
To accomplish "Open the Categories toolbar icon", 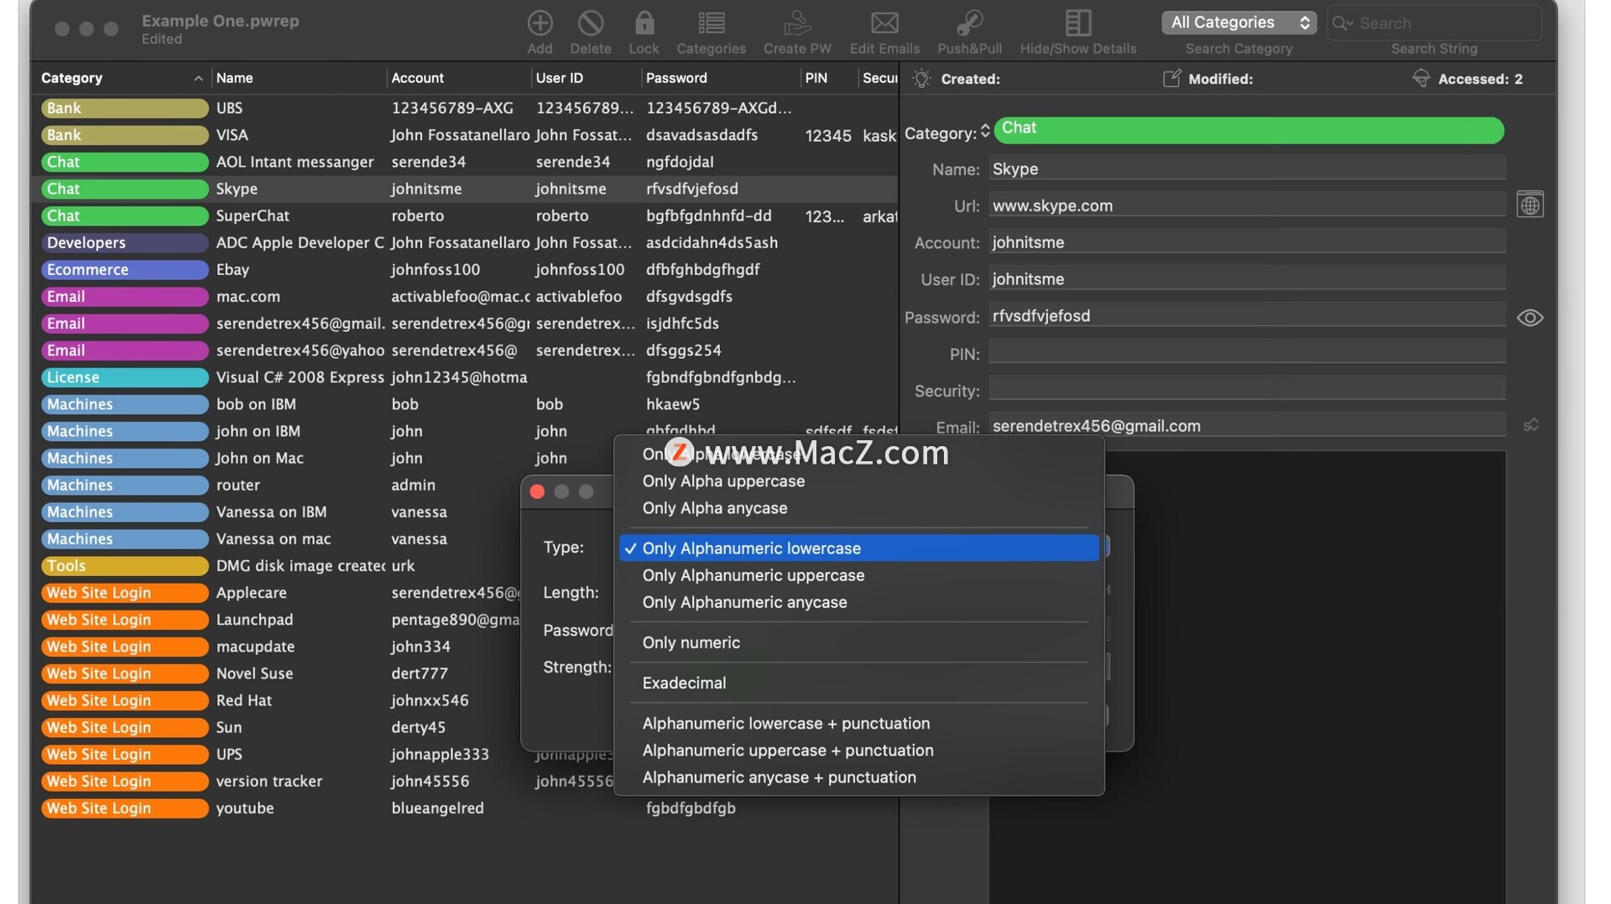I will click(711, 23).
